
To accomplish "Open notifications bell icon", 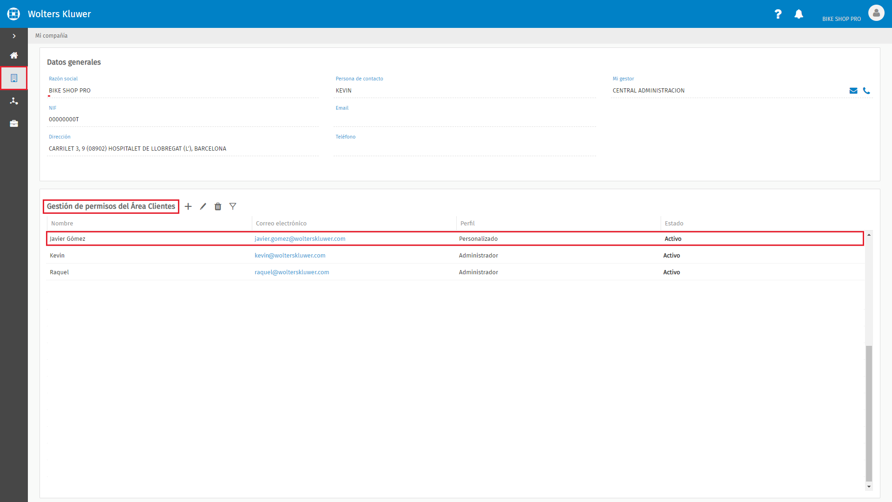I will [x=799, y=14].
